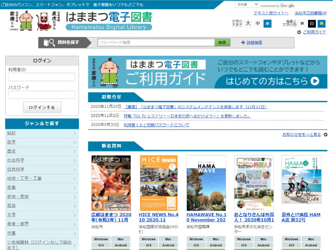Viewport: 333px width, 250px height.
Task: Open 地域資料 (ログインなしで読めます) genre
Action: (x=40, y=245)
